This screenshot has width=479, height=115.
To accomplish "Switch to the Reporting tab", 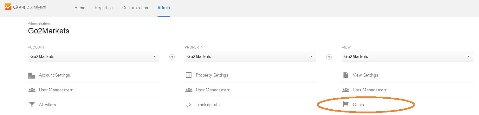I will 104,8.
